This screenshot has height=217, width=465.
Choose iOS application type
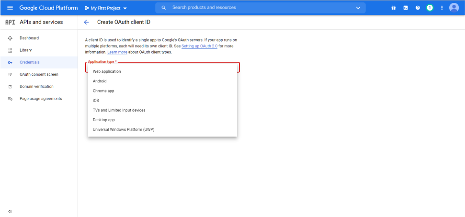(162, 101)
